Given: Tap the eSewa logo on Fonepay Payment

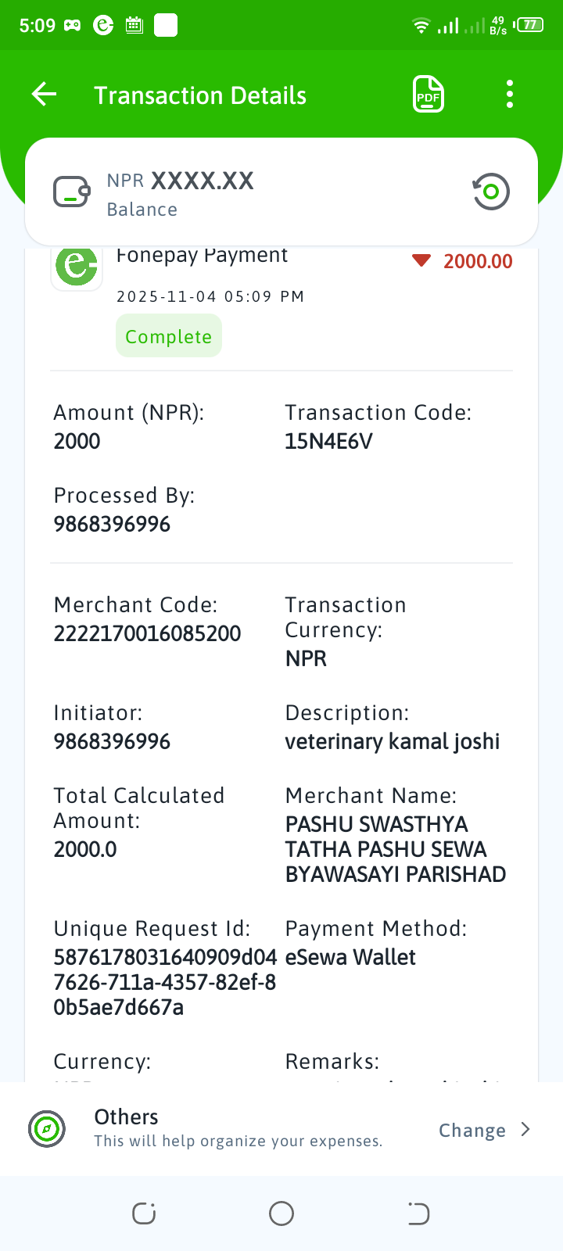Looking at the screenshot, I should coord(77,267).
